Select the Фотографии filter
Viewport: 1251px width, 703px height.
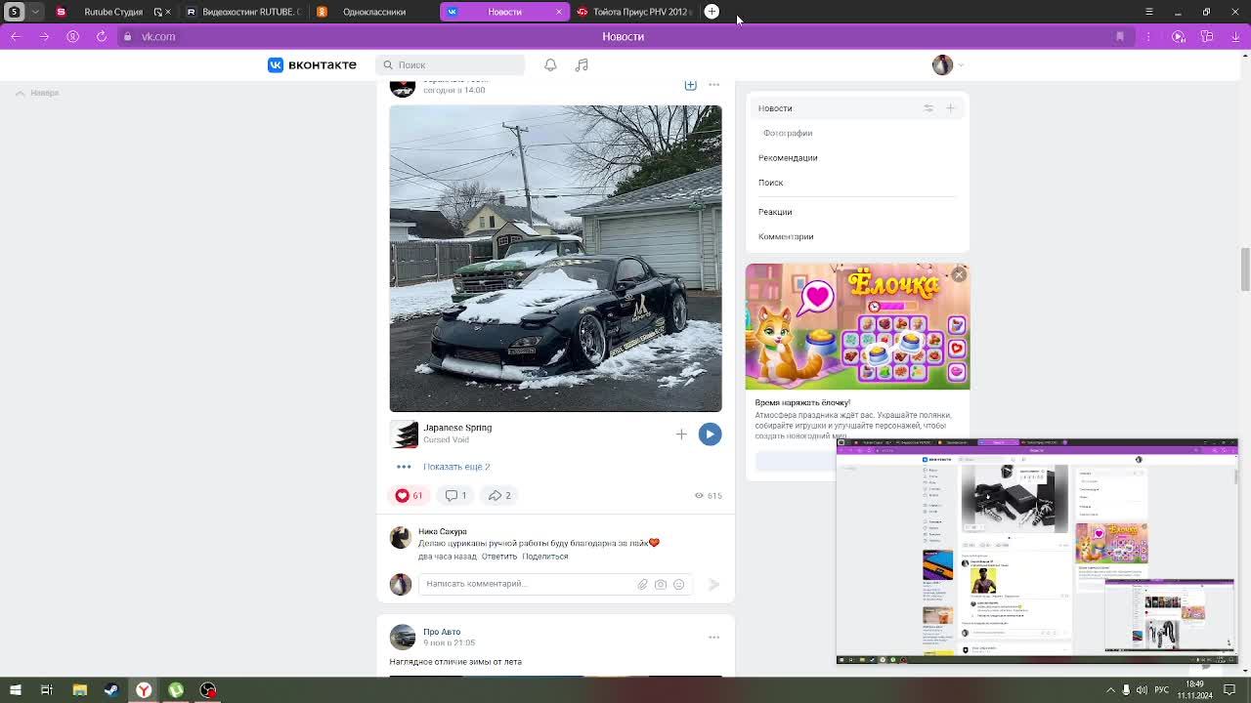[x=788, y=133]
